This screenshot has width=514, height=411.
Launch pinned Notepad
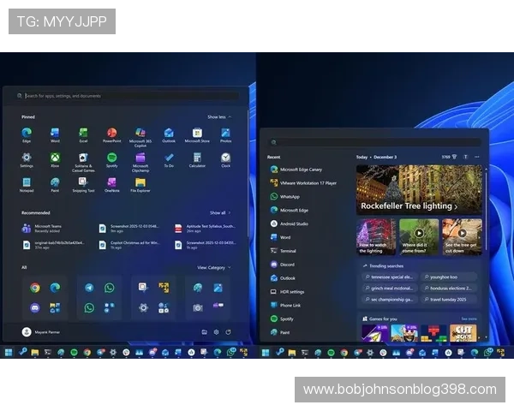click(27, 185)
